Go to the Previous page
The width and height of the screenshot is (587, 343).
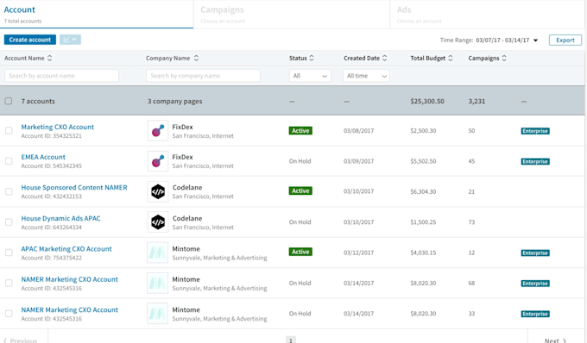click(x=21, y=340)
